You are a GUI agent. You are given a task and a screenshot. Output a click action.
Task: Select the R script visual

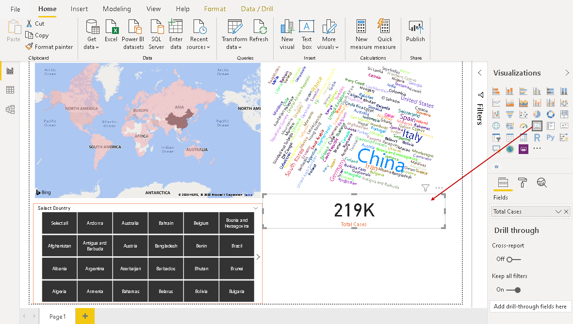click(537, 138)
